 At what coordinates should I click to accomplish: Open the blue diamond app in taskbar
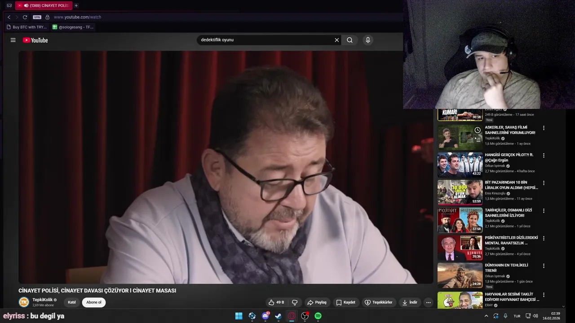pyautogui.click(x=252, y=316)
